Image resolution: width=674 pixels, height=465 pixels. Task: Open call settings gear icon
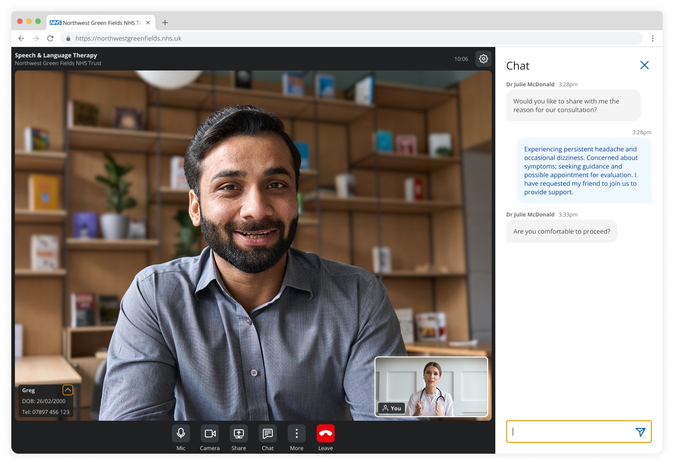[x=484, y=59]
